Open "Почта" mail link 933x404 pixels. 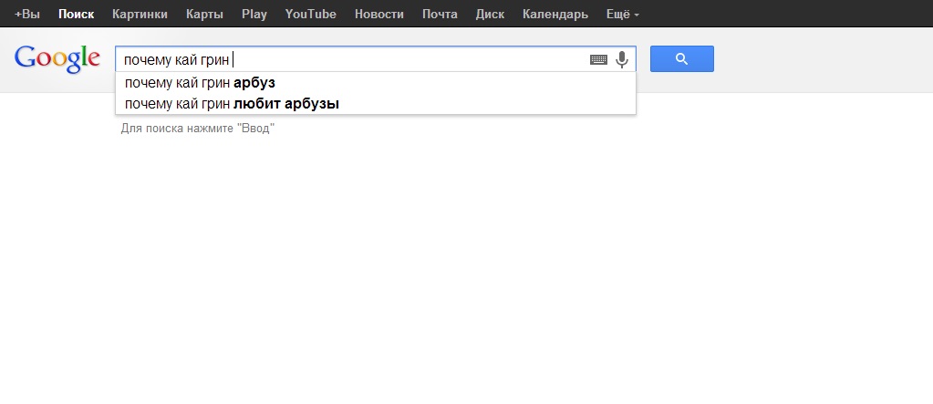440,15
